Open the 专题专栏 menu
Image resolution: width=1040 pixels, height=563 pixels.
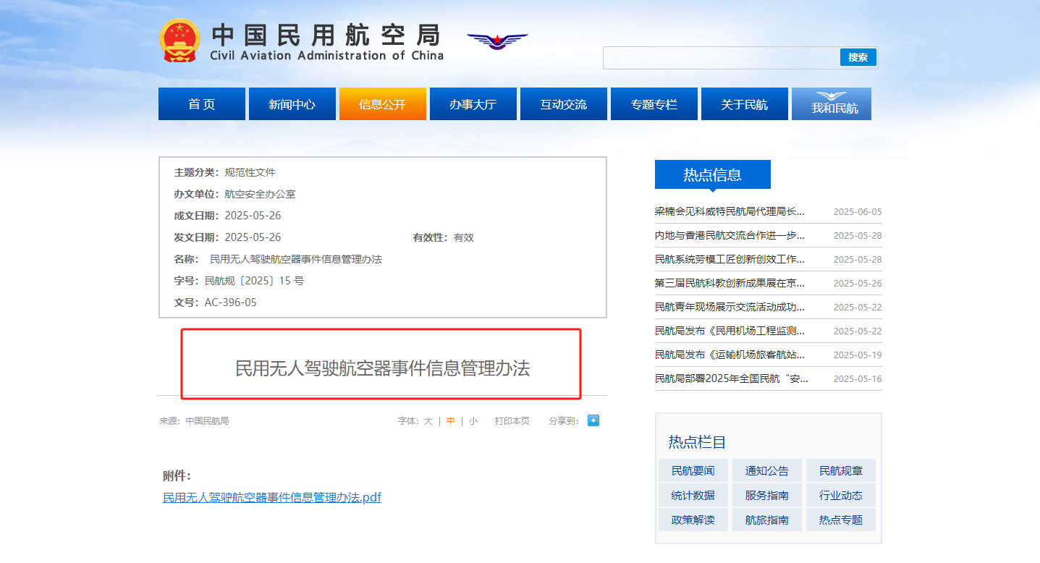tap(654, 104)
